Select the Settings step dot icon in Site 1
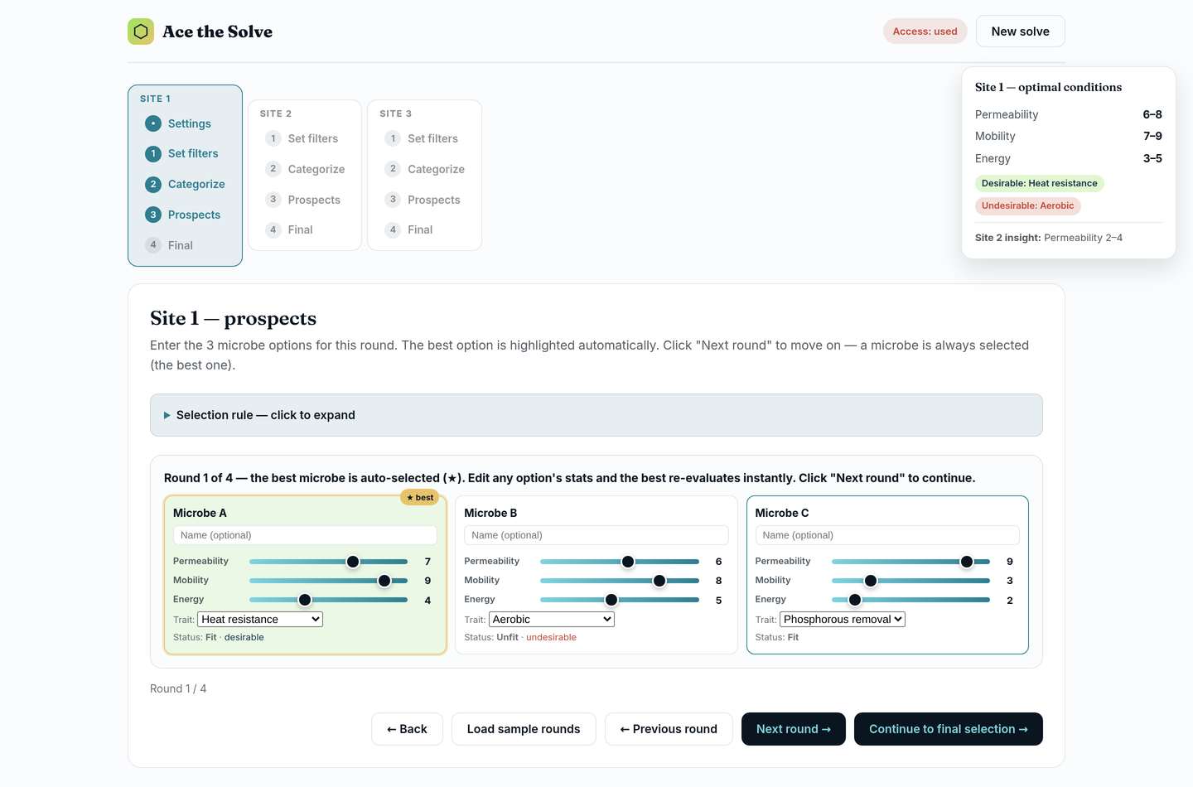1193x787 pixels. pos(153,123)
